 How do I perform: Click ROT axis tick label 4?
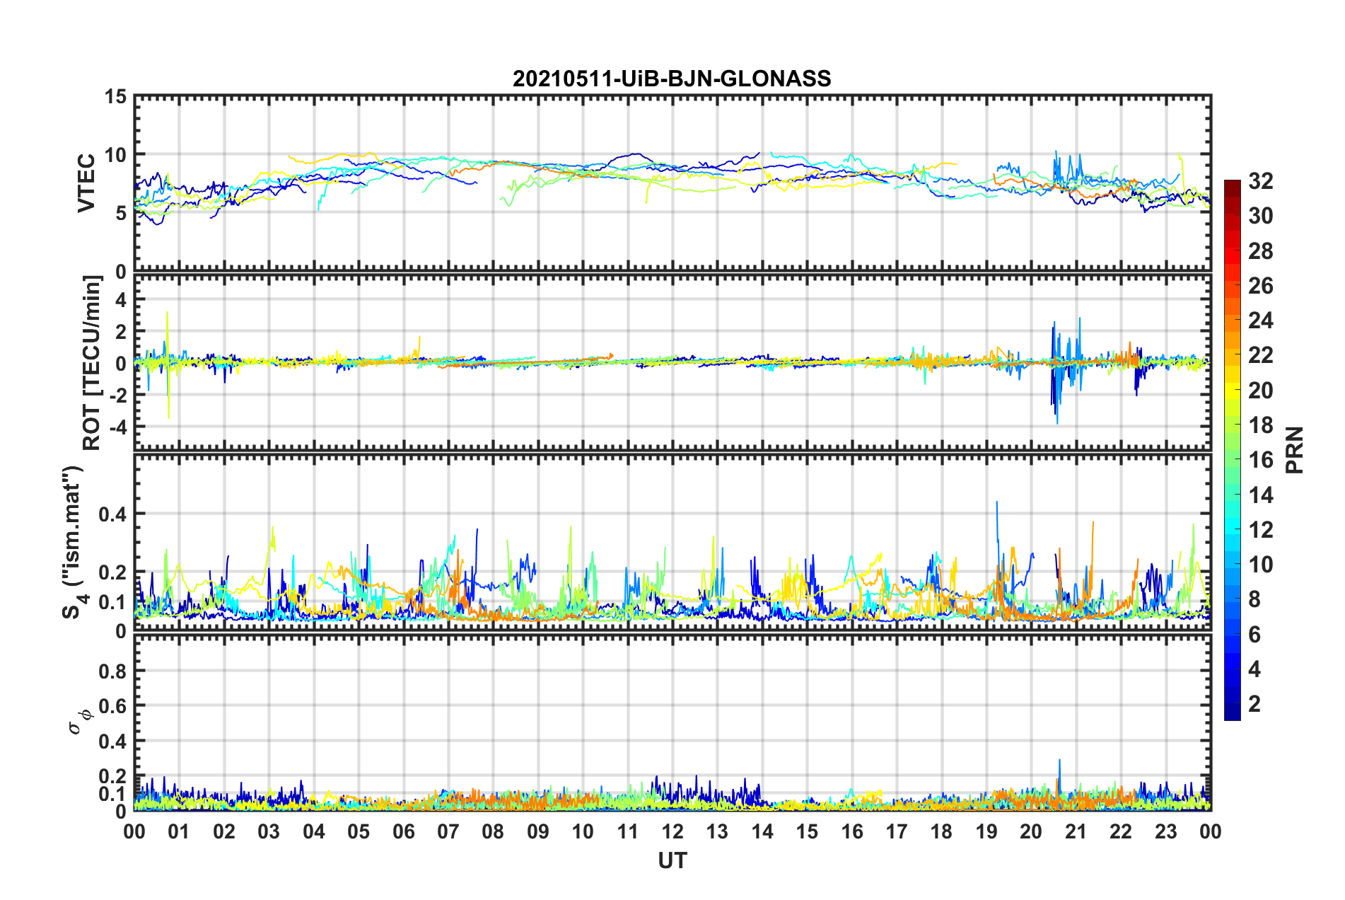(x=121, y=300)
